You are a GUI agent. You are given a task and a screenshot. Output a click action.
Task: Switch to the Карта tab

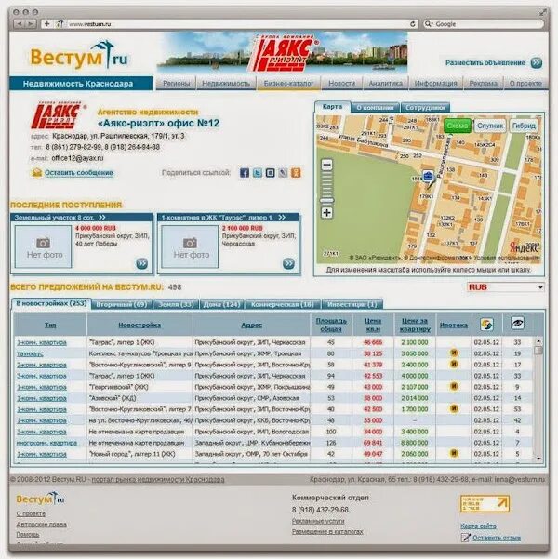click(332, 107)
